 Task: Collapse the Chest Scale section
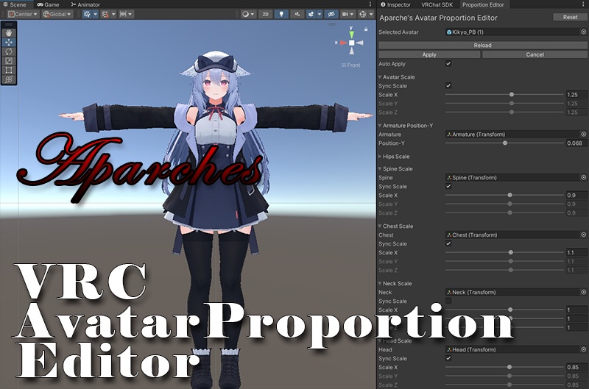[380, 226]
